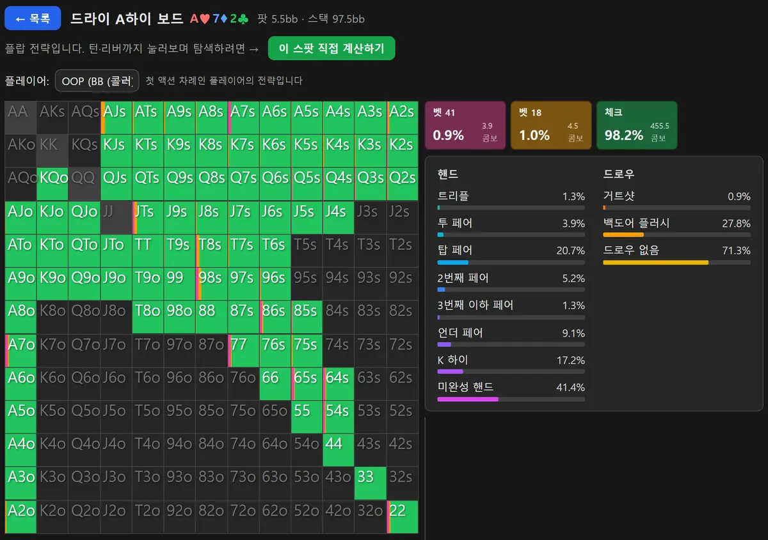Image resolution: width=768 pixels, height=540 pixels.
Task: Go back using the 목록 button
Action: click(x=33, y=19)
